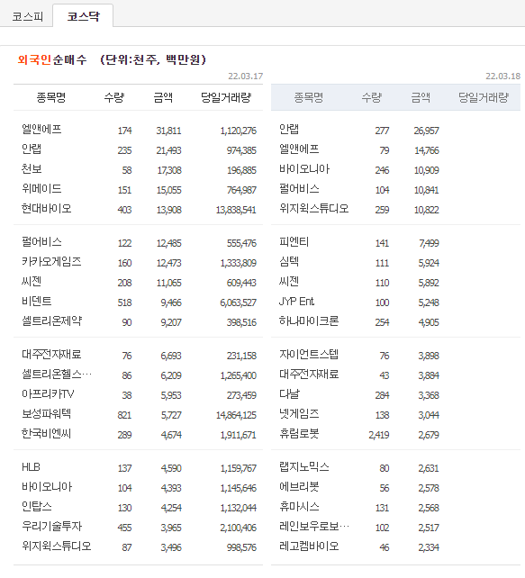This screenshot has height=578, width=525.
Task: Open 휴마시스 stock link
Action: click(299, 507)
